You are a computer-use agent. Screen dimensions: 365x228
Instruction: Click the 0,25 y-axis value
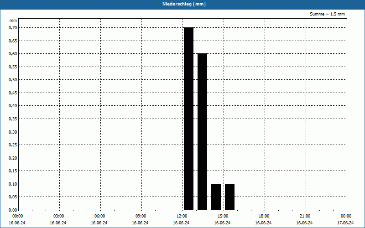13,145
